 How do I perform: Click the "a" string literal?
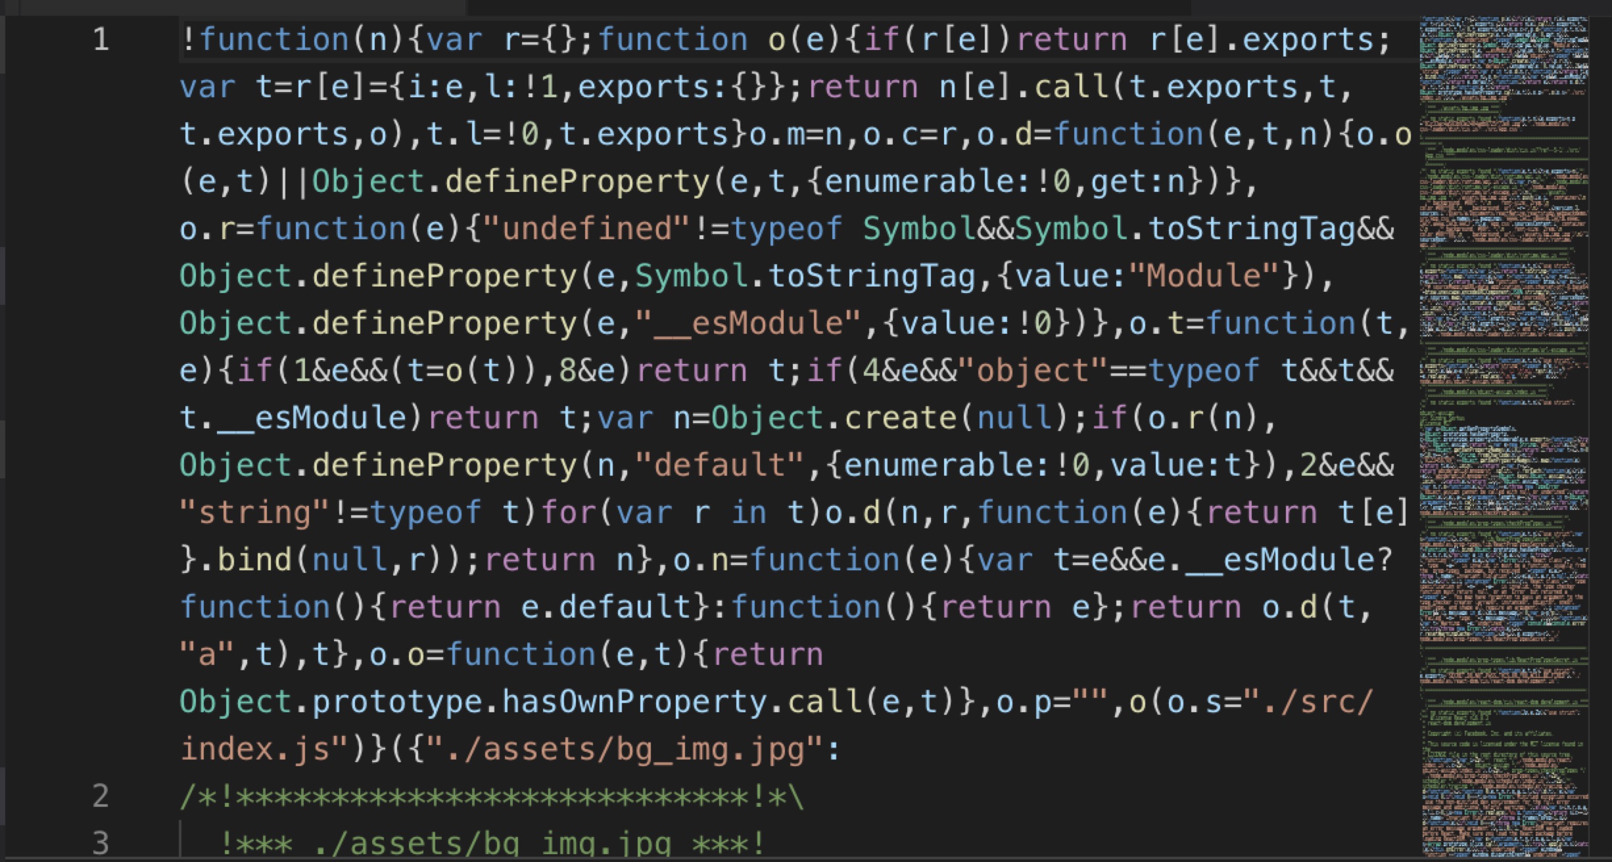point(207,655)
